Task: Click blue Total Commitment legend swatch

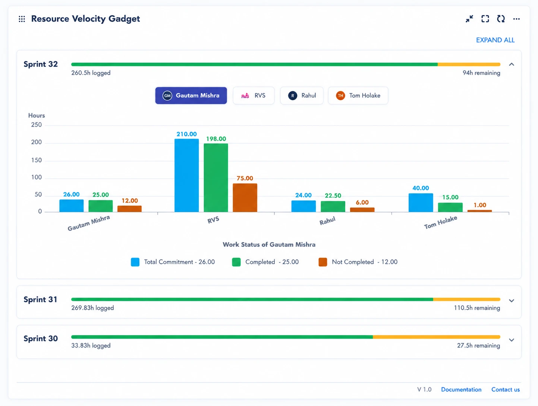Action: click(135, 262)
